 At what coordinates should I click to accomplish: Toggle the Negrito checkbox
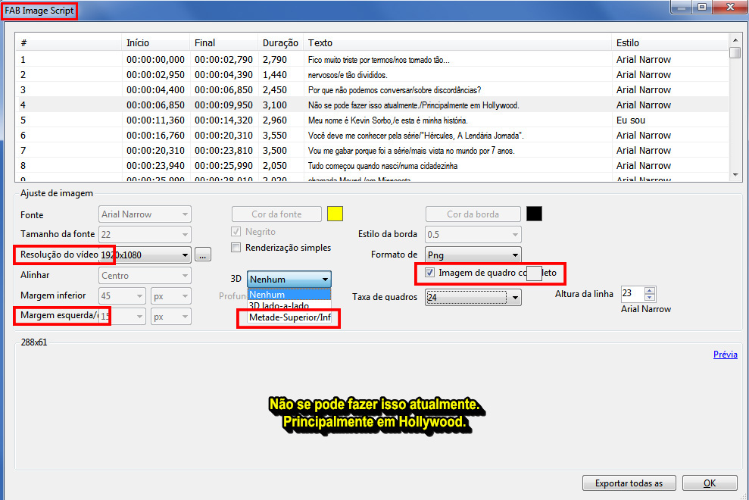coord(236,232)
